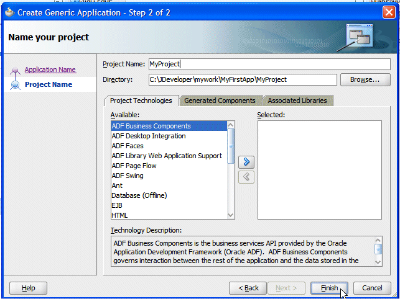
Task: Select ADF Page Flow technology
Action: [169, 166]
